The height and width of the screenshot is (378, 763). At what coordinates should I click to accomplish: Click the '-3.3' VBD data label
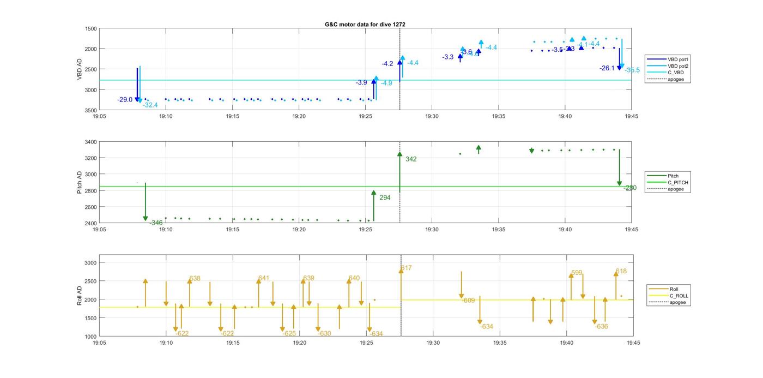click(x=448, y=57)
